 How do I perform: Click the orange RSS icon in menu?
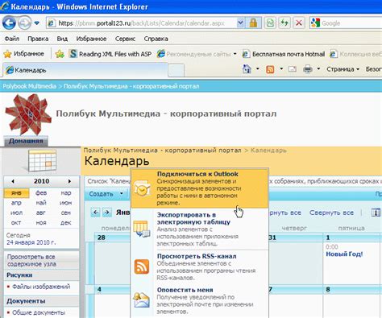(x=142, y=266)
